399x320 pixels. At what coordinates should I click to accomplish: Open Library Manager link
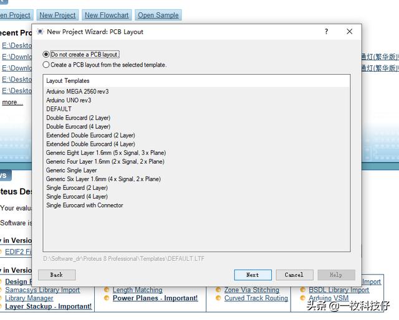tap(29, 298)
